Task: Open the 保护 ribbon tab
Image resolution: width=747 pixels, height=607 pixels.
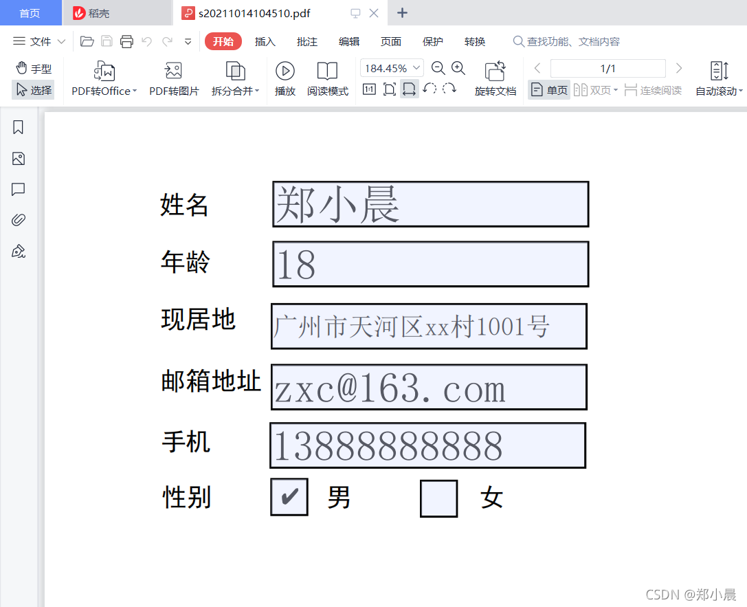Action: point(432,41)
